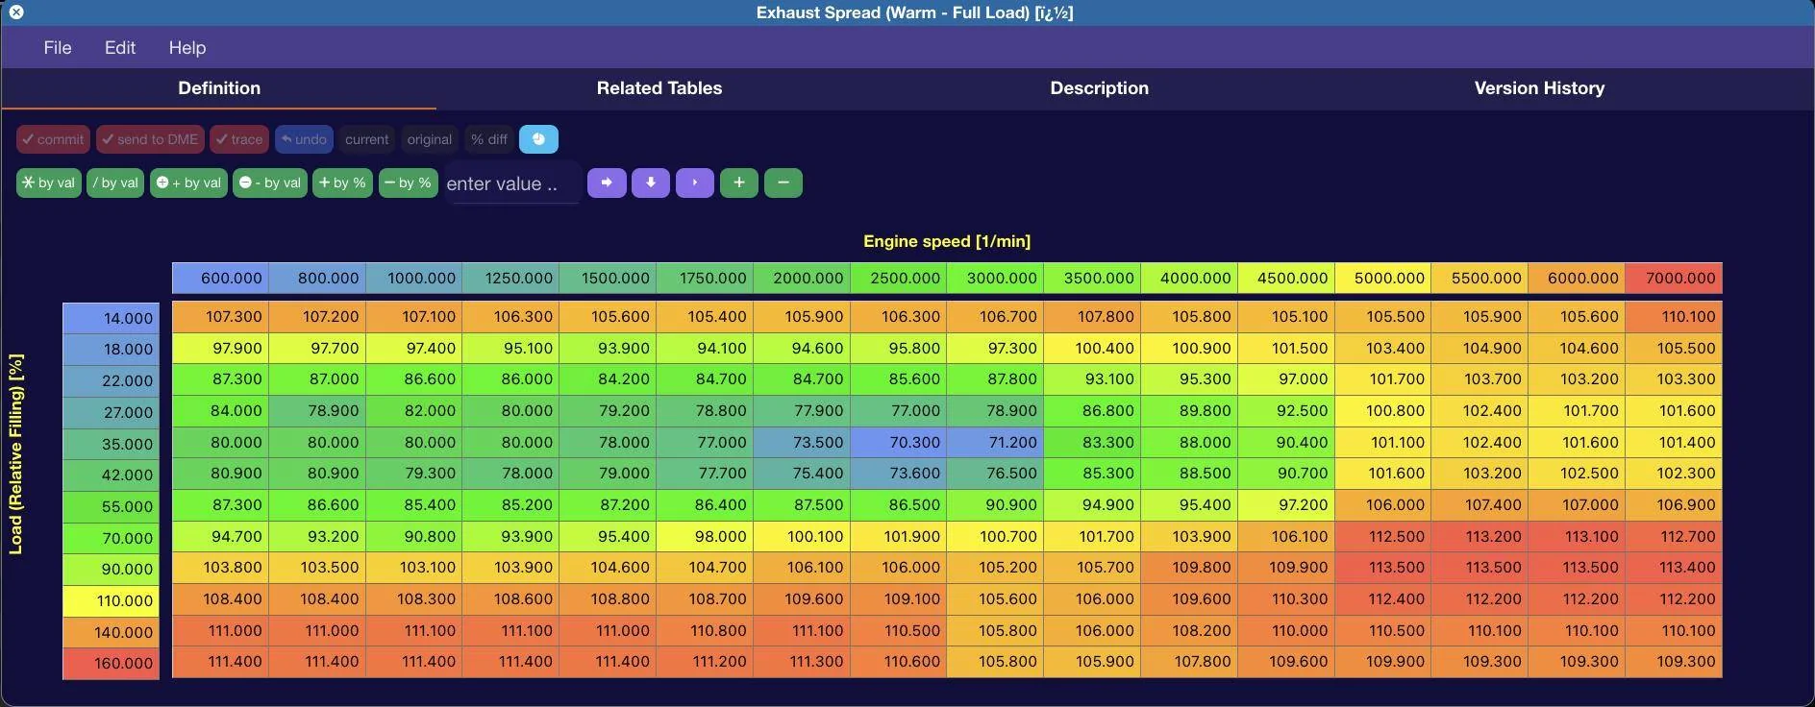Show current table values
Image resolution: width=1815 pixels, height=707 pixels.
[x=367, y=139]
